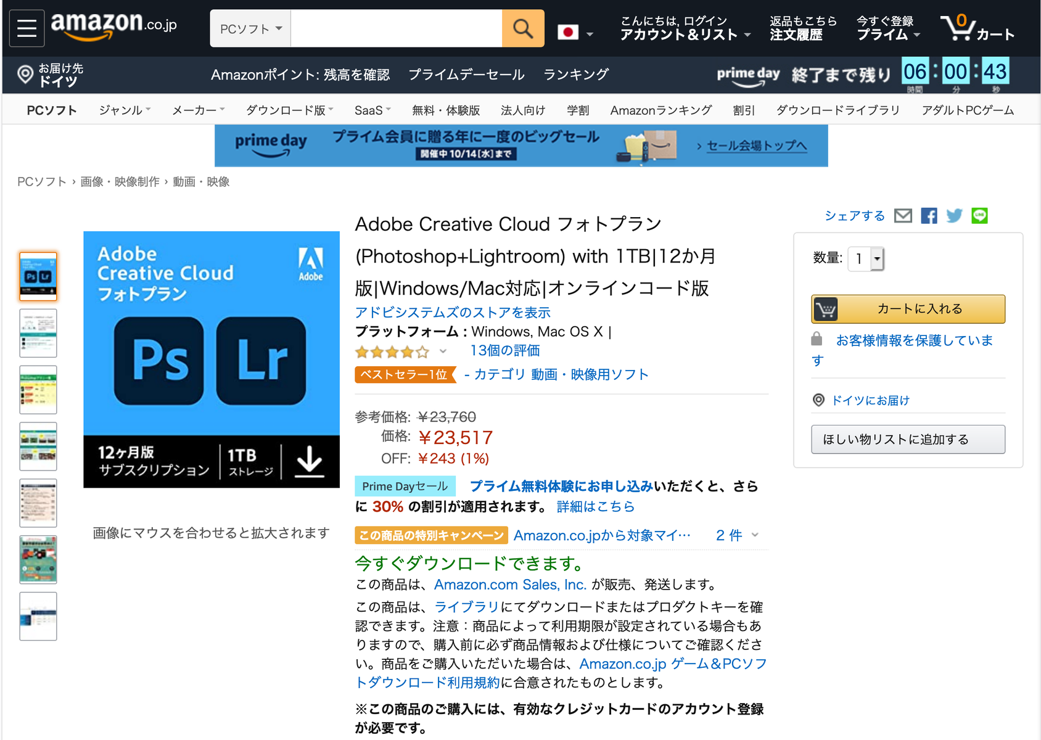The image size is (1041, 740).
Task: Open the PCソフト search category dropdown
Action: [250, 28]
